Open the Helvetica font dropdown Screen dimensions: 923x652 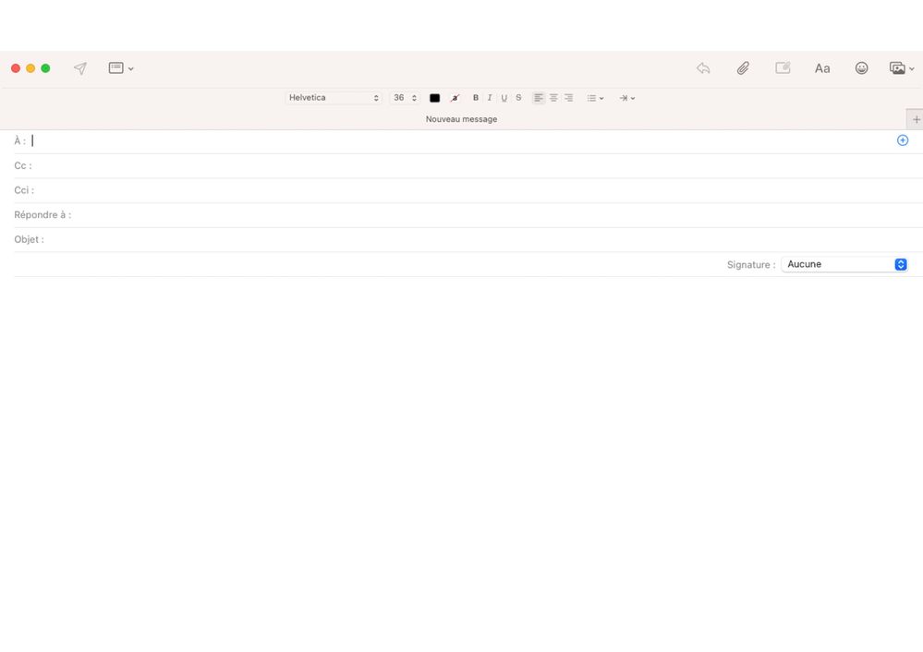point(334,98)
